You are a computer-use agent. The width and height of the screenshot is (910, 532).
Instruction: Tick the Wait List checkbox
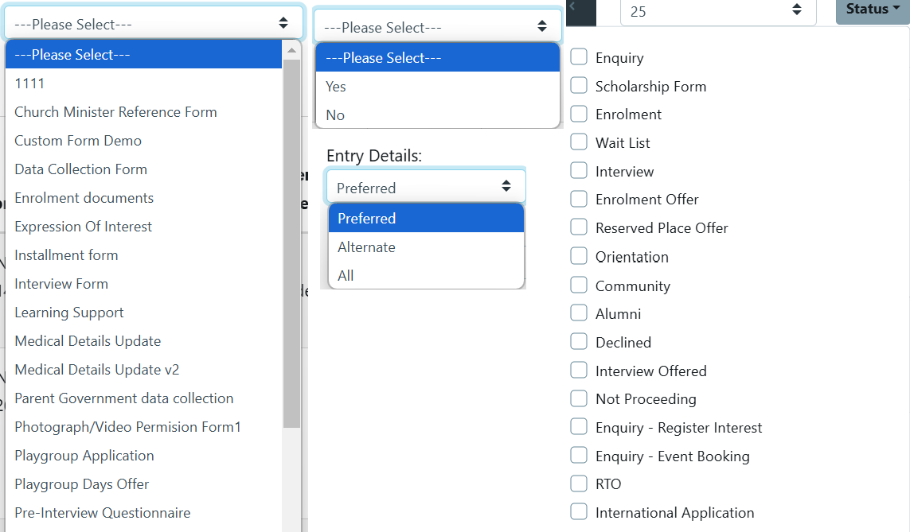click(579, 142)
